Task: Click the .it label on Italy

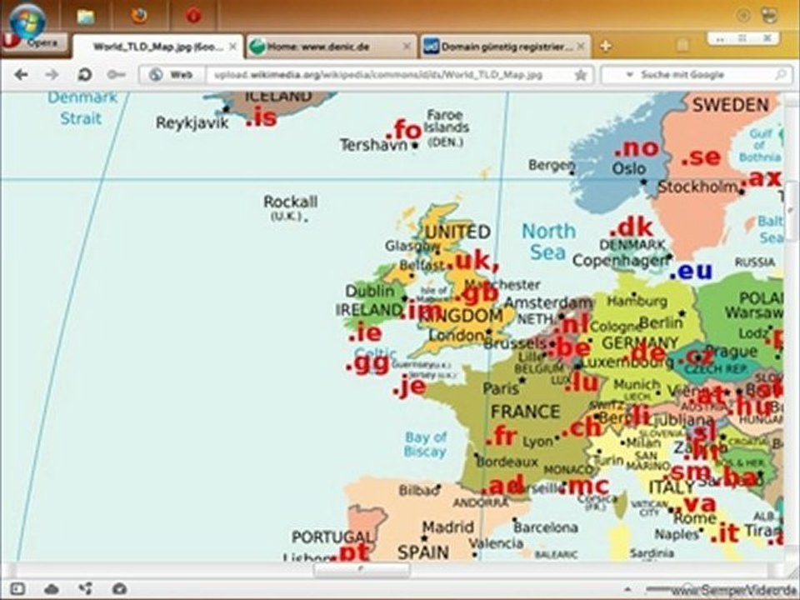Action: point(724,533)
